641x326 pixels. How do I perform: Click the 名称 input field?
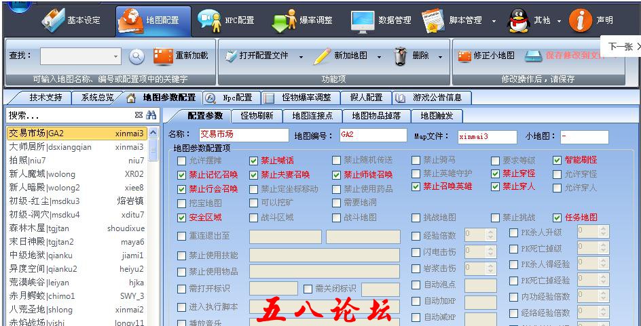tap(244, 136)
